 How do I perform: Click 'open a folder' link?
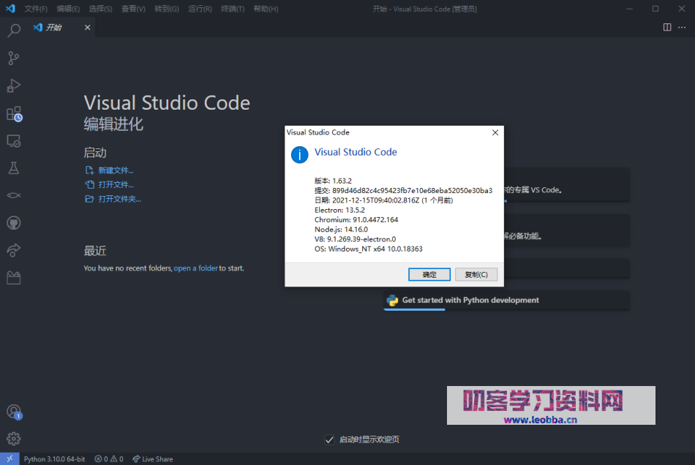[195, 268]
